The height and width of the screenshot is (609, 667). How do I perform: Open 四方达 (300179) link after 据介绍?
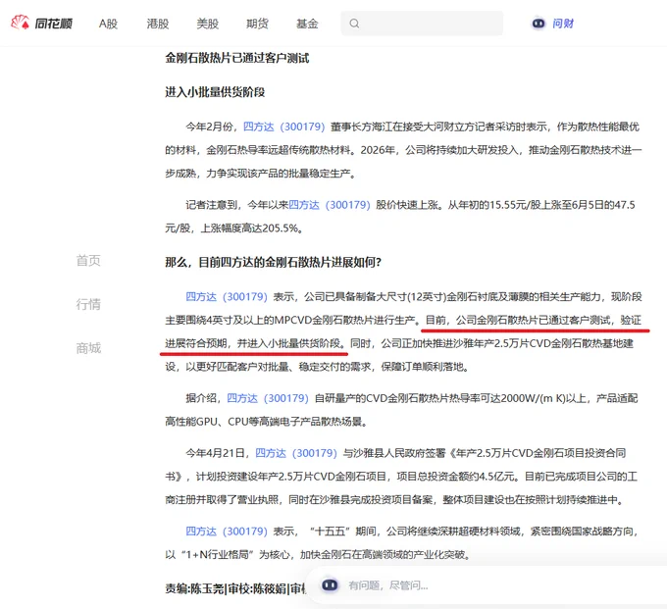(268, 398)
